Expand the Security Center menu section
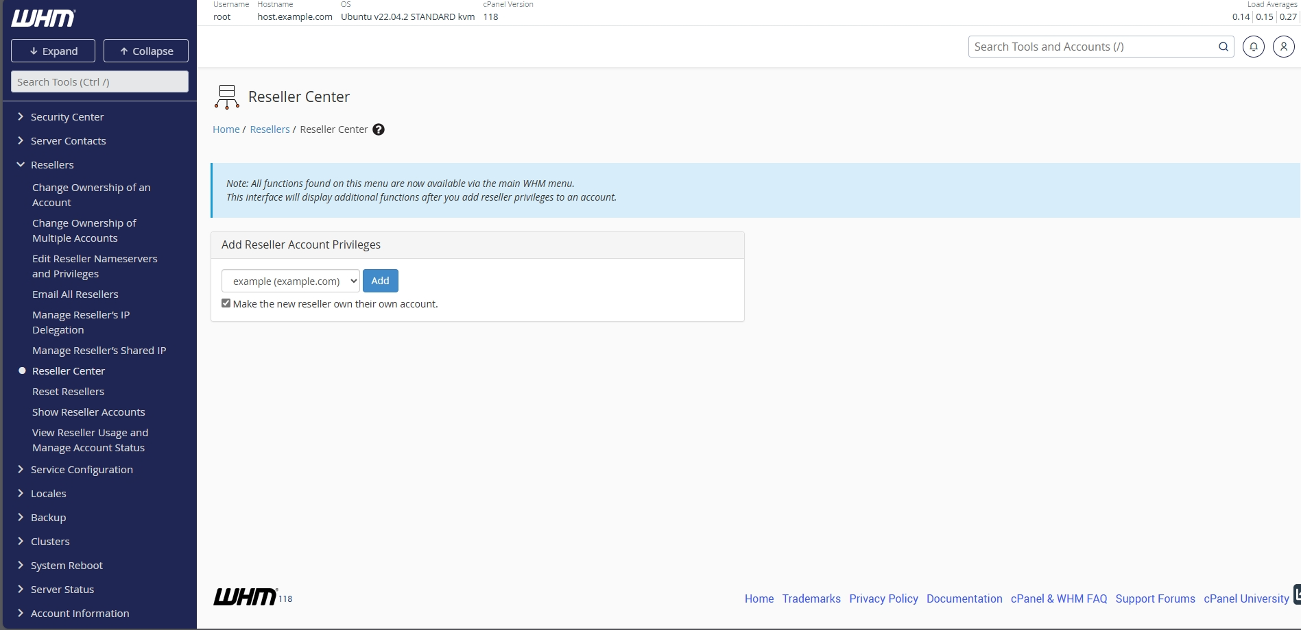 [x=67, y=117]
